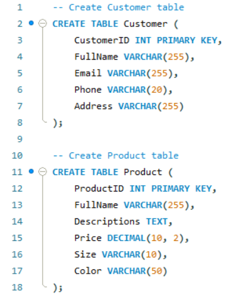Click the 'PRIMARY' keyword on line 12
The width and height of the screenshot is (236, 295).
click(x=171, y=188)
